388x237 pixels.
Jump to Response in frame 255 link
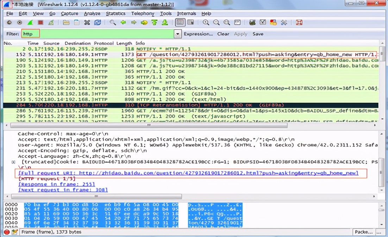(56, 184)
